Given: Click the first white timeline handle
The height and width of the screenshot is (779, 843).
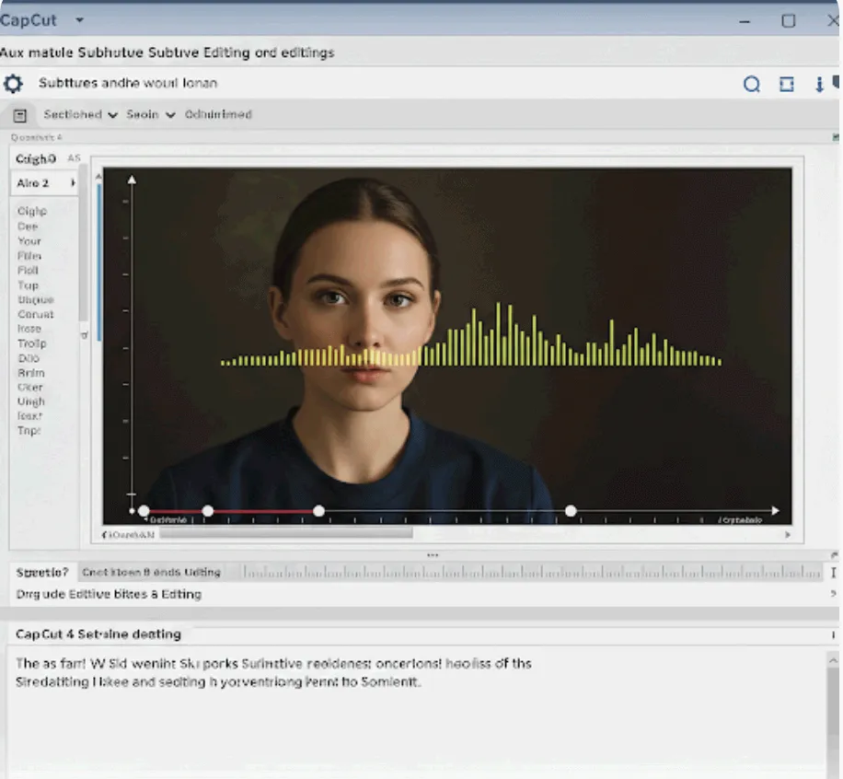Looking at the screenshot, I should coord(144,510).
